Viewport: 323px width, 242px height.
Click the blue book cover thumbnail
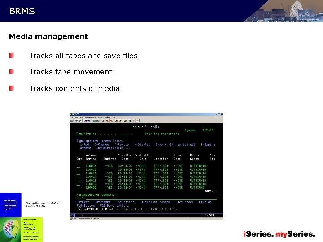tap(11, 205)
